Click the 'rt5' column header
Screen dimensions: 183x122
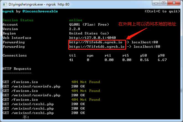[x=126, y=55]
